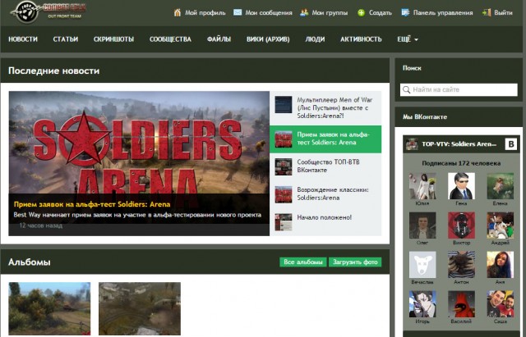This screenshot has height=337, width=526.
Task: Open avatar of subscriber Антон
Action: pyautogui.click(x=461, y=265)
